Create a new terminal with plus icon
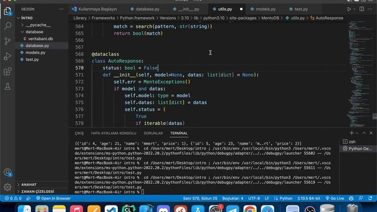 352,133
